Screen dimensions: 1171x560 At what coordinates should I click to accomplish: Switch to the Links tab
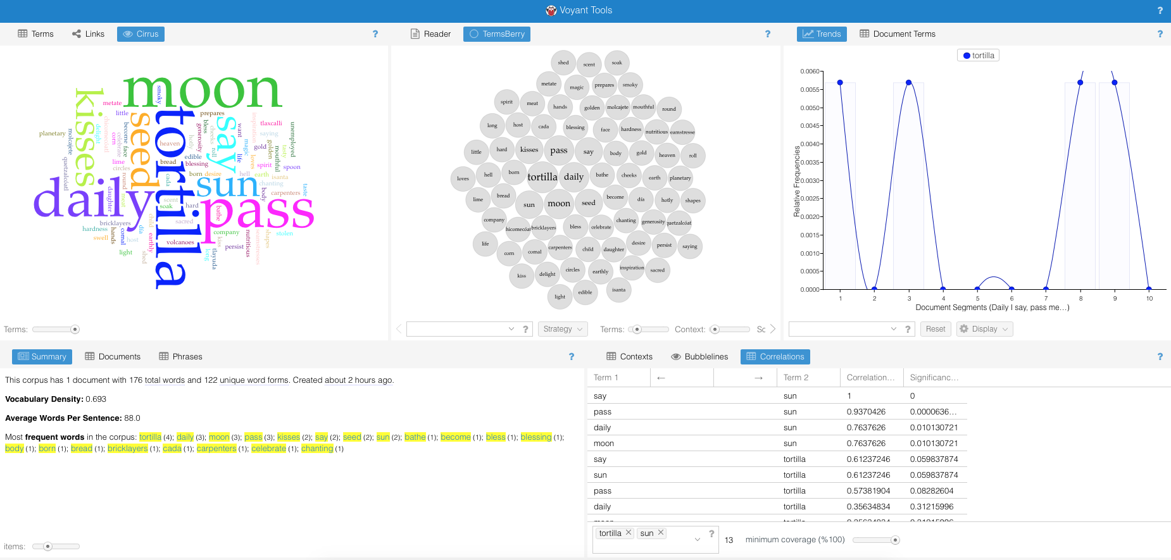pos(88,34)
